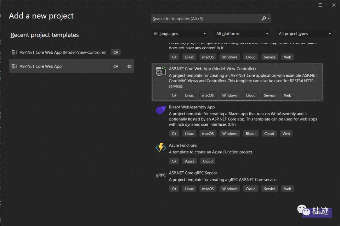Maximize the Add a new project dialog
Viewport: 340px width, 226px height.
click(320, 5)
